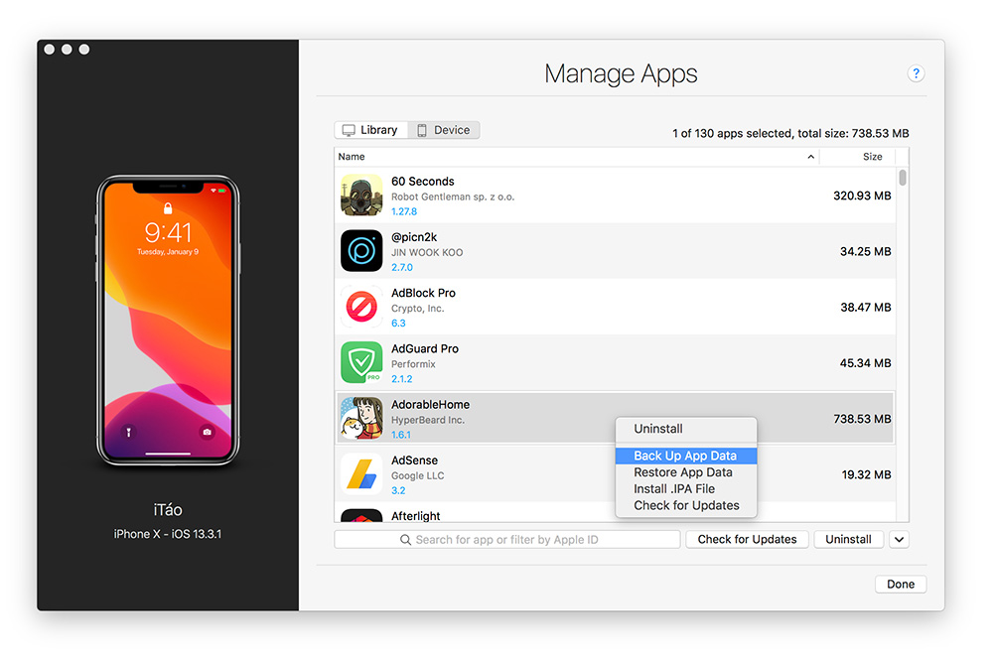Click the AdBlock Pro app icon
The width and height of the screenshot is (993, 657).
361,307
